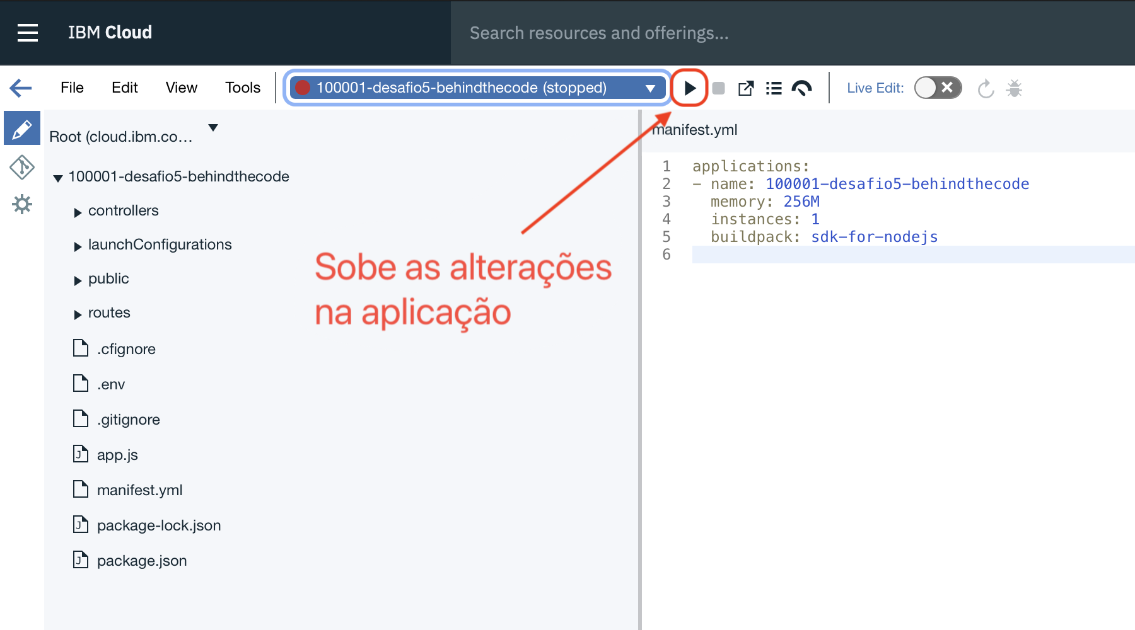Viewport: 1135px width, 630px height.
Task: Open package-lock.json in the file tree
Action: (159, 525)
